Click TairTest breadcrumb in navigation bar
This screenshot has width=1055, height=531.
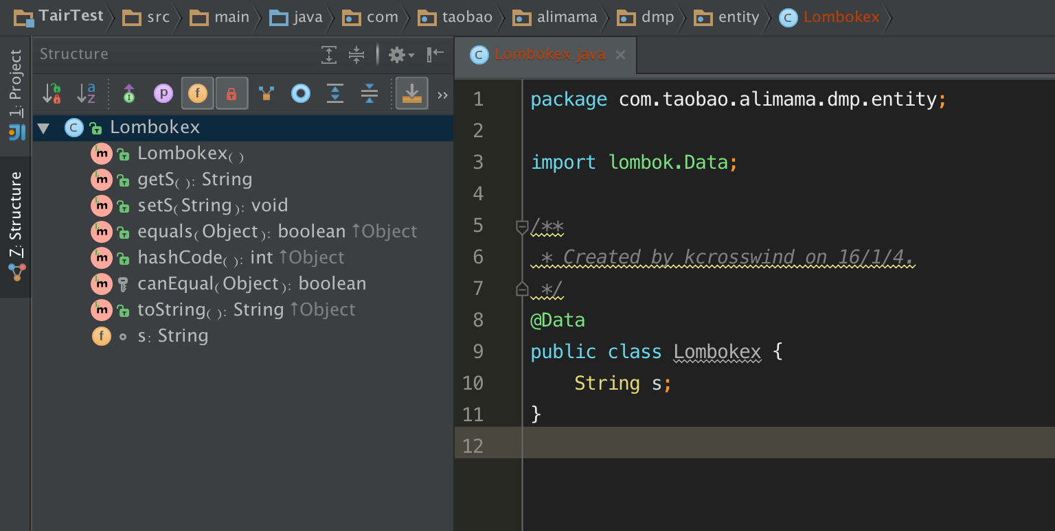click(58, 16)
